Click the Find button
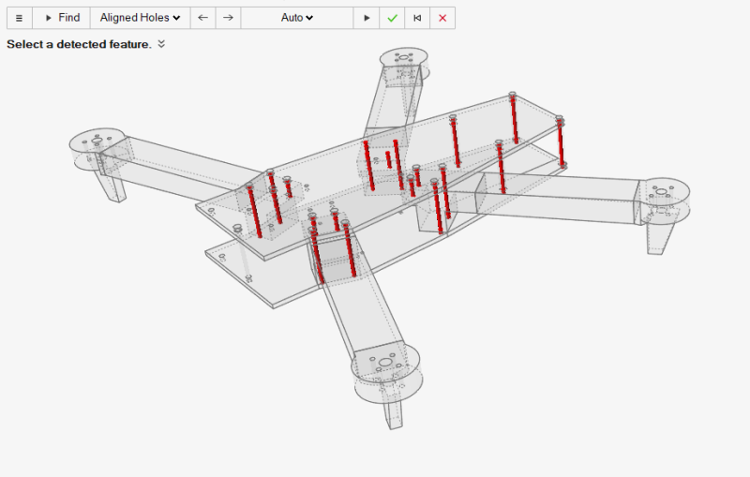Image resolution: width=750 pixels, height=477 pixels. point(61,18)
